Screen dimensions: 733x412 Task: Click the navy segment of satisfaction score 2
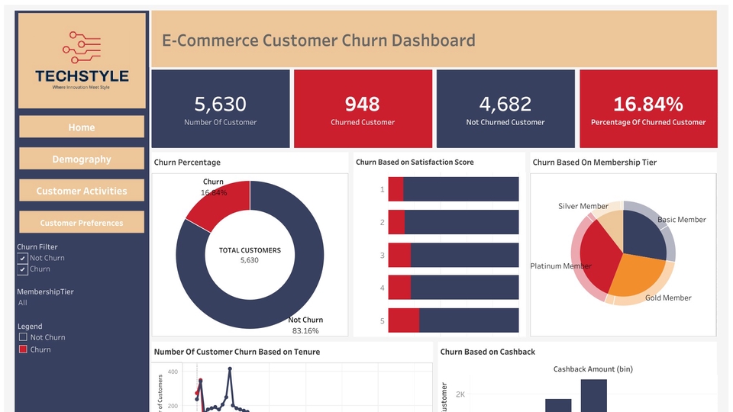pos(461,222)
